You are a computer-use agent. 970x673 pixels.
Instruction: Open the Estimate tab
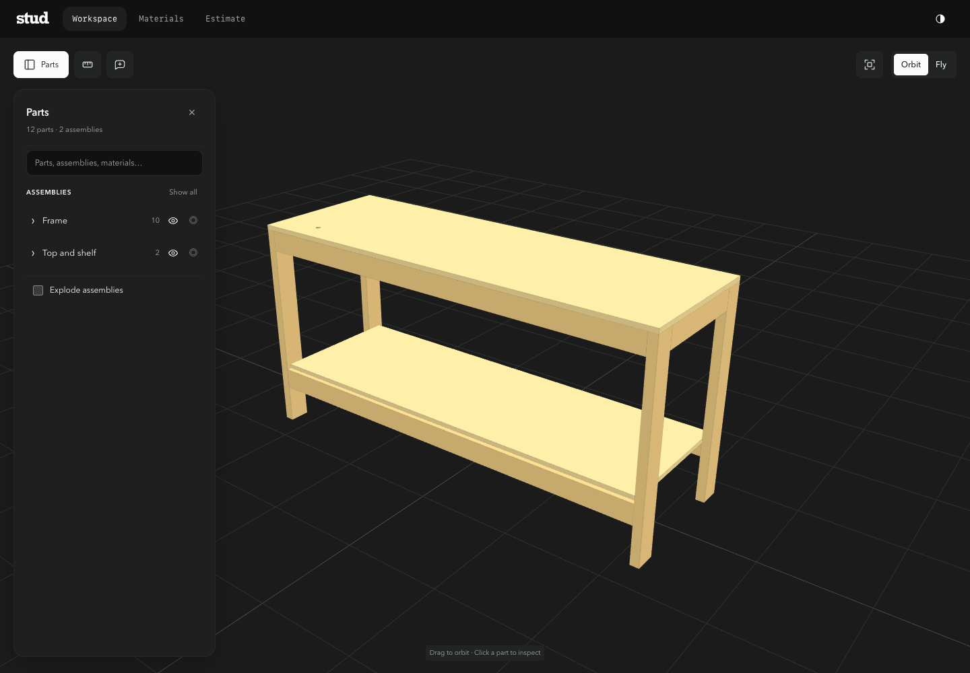tap(225, 19)
